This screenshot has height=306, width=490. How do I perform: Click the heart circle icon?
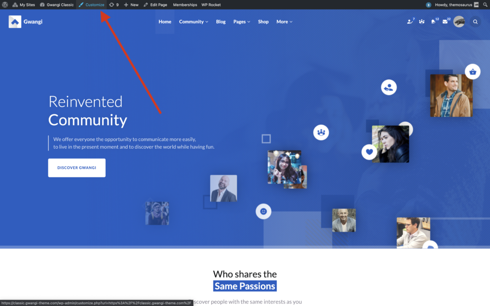point(369,152)
